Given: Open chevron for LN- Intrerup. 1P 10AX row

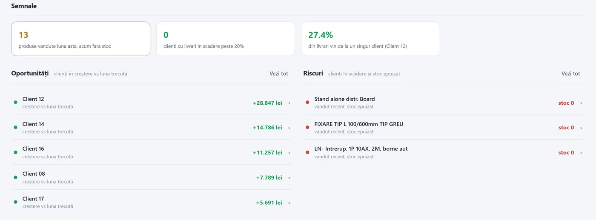Looking at the screenshot, I should point(581,153).
